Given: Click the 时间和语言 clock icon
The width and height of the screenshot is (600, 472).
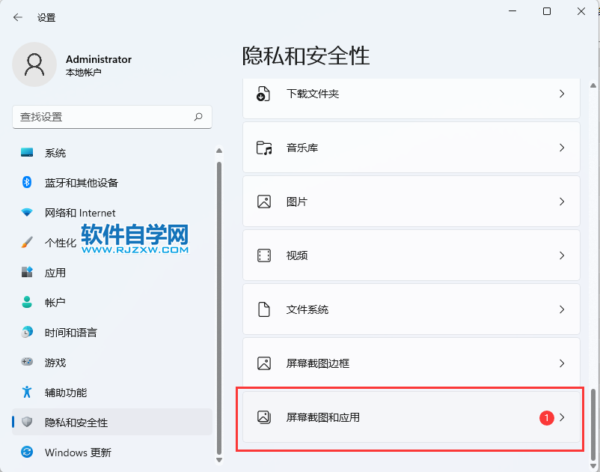Looking at the screenshot, I should (x=27, y=333).
